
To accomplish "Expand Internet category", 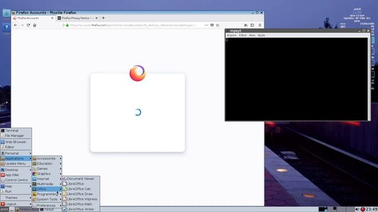I will point(47,179).
